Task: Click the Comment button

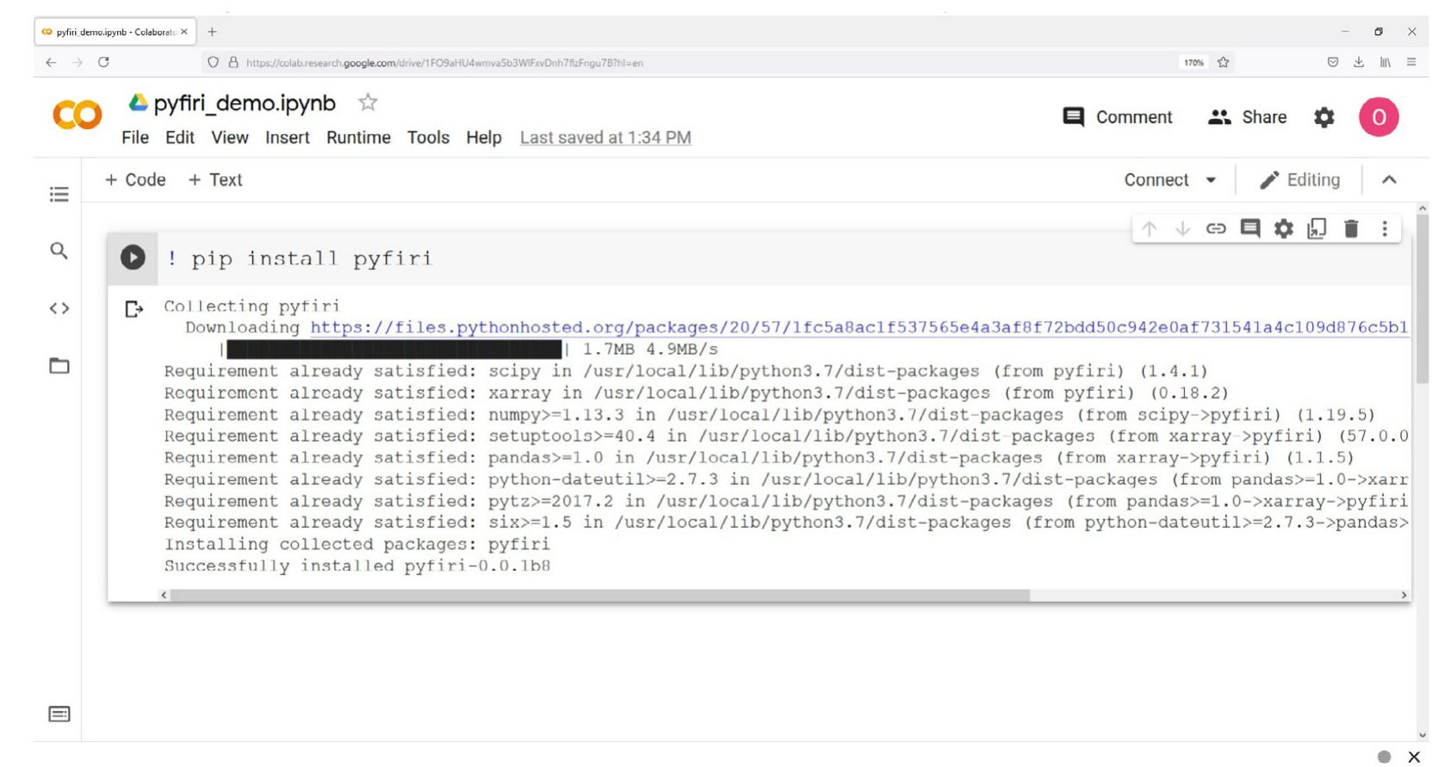Action: 1118,117
